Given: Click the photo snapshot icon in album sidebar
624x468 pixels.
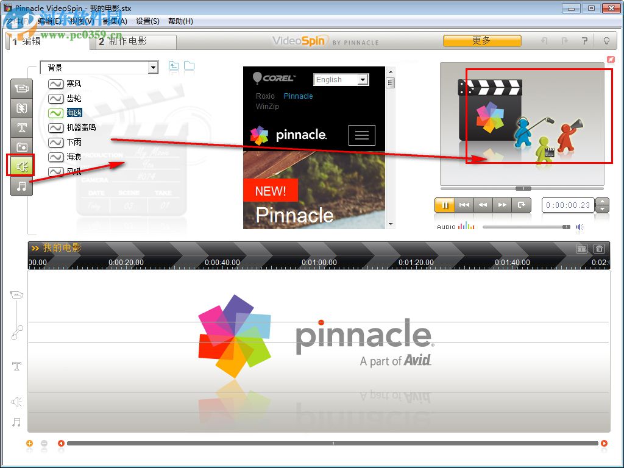Looking at the screenshot, I should (22, 147).
